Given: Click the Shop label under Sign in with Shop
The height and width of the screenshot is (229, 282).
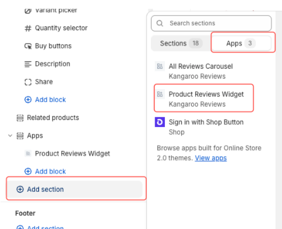Looking at the screenshot, I should (177, 132).
